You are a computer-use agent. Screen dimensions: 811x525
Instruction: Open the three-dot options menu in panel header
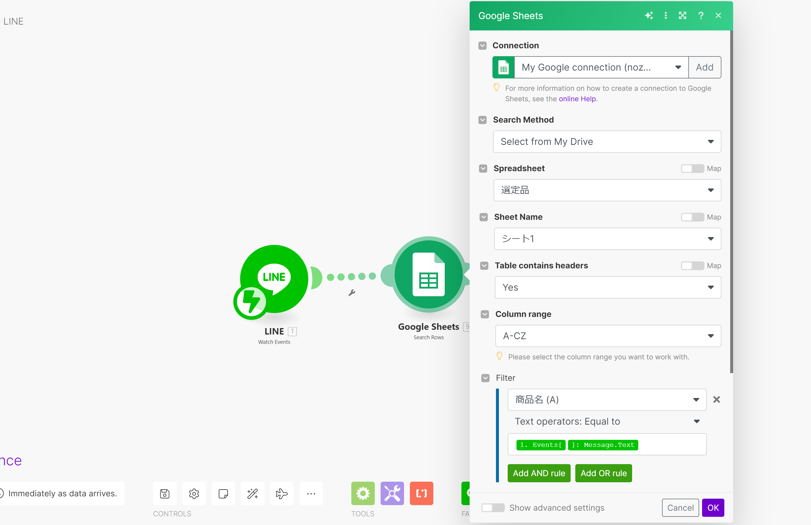pyautogui.click(x=665, y=16)
